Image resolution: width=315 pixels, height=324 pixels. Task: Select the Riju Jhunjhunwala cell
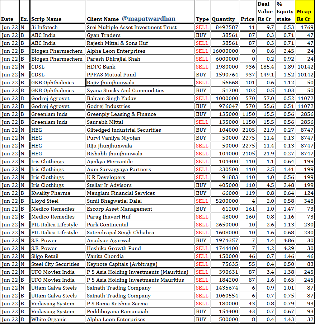coord(140,146)
